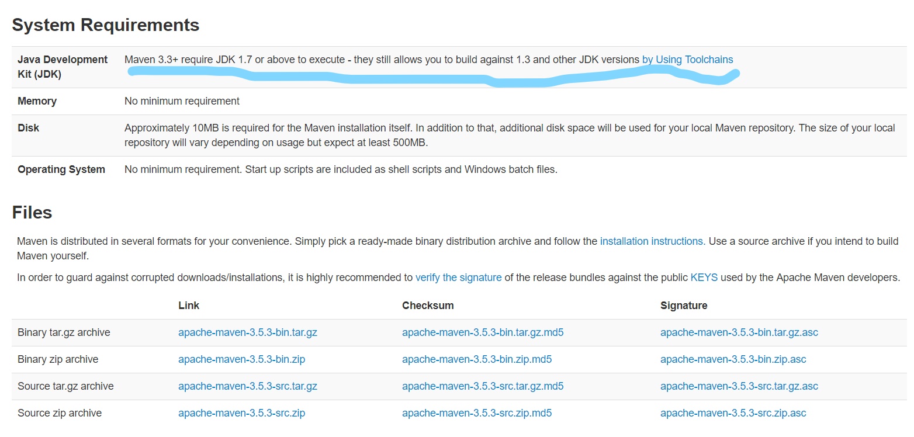The width and height of the screenshot is (914, 437).
Task: Open apache-maven-3.5.3-src.zip.asc signature
Action: [733, 413]
